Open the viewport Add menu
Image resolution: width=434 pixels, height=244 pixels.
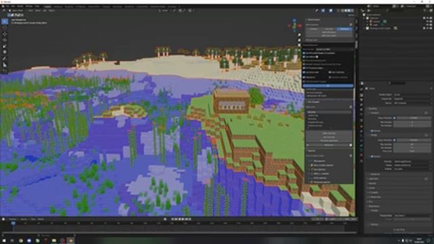pyautogui.click(x=45, y=11)
